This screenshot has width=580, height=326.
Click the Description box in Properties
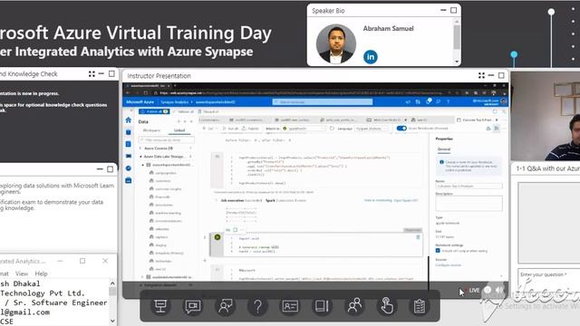469,204
